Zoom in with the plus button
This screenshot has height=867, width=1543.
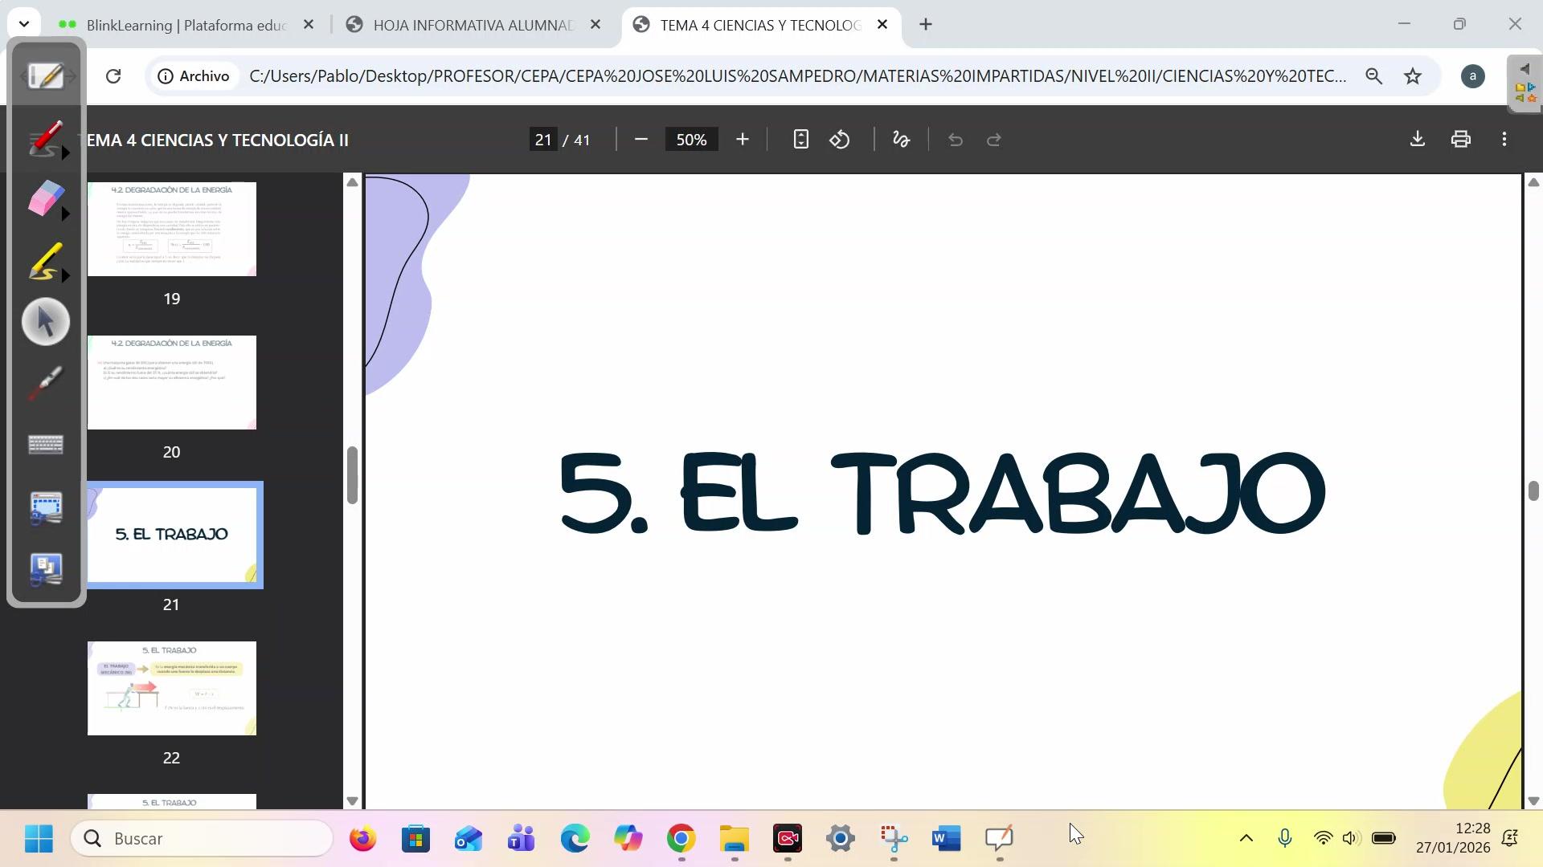(743, 140)
